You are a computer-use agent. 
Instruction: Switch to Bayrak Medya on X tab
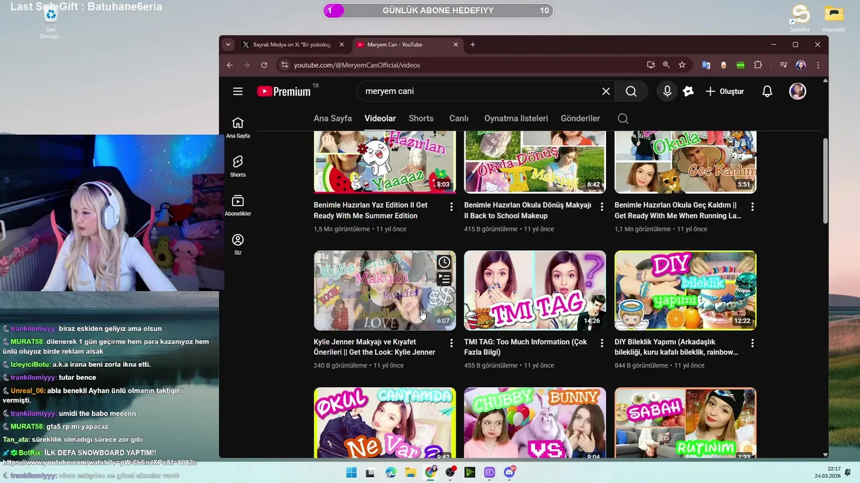(x=292, y=45)
